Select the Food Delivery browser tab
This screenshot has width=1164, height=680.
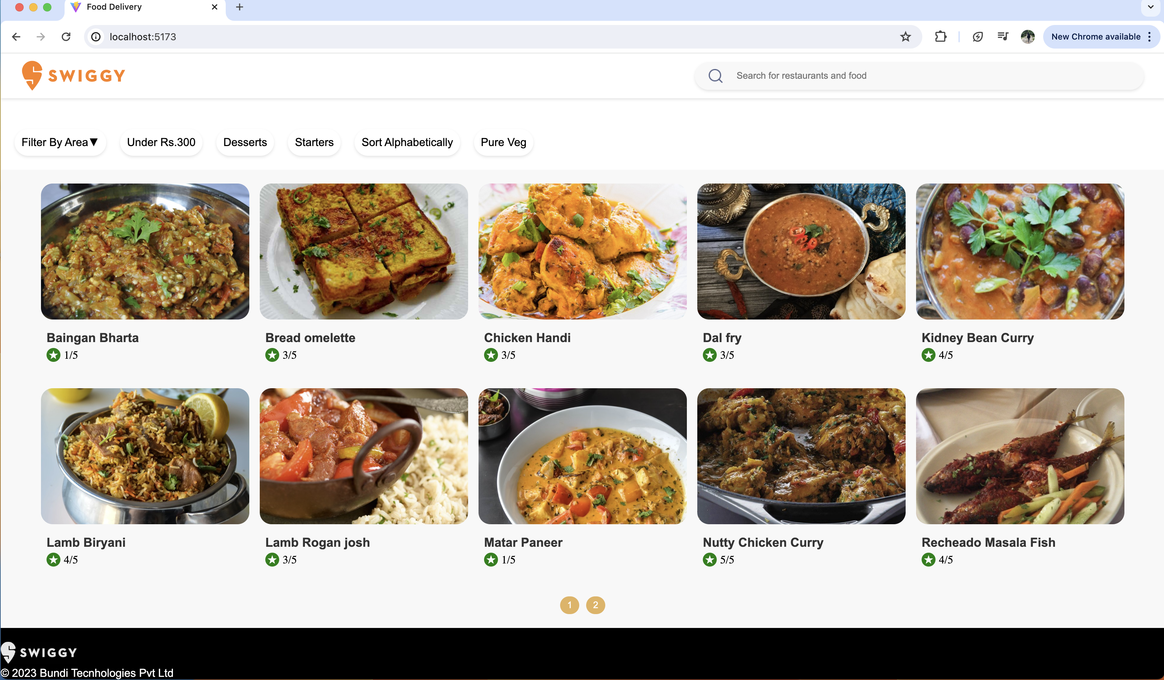(x=114, y=7)
